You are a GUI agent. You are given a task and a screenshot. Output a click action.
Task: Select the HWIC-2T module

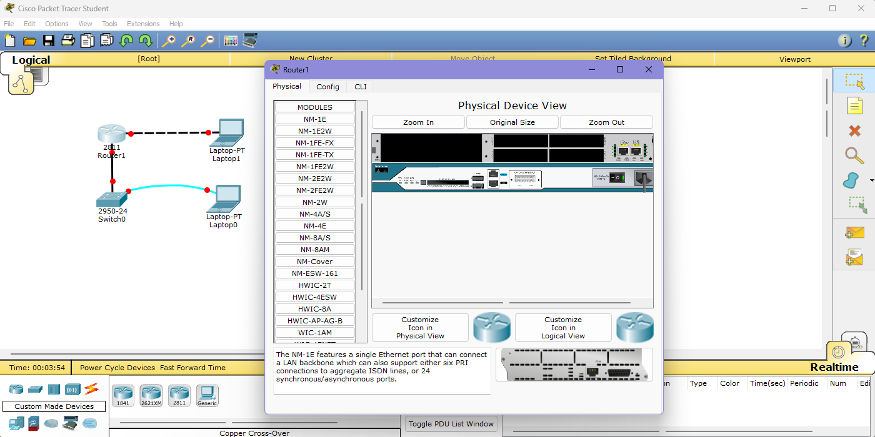[x=315, y=285]
